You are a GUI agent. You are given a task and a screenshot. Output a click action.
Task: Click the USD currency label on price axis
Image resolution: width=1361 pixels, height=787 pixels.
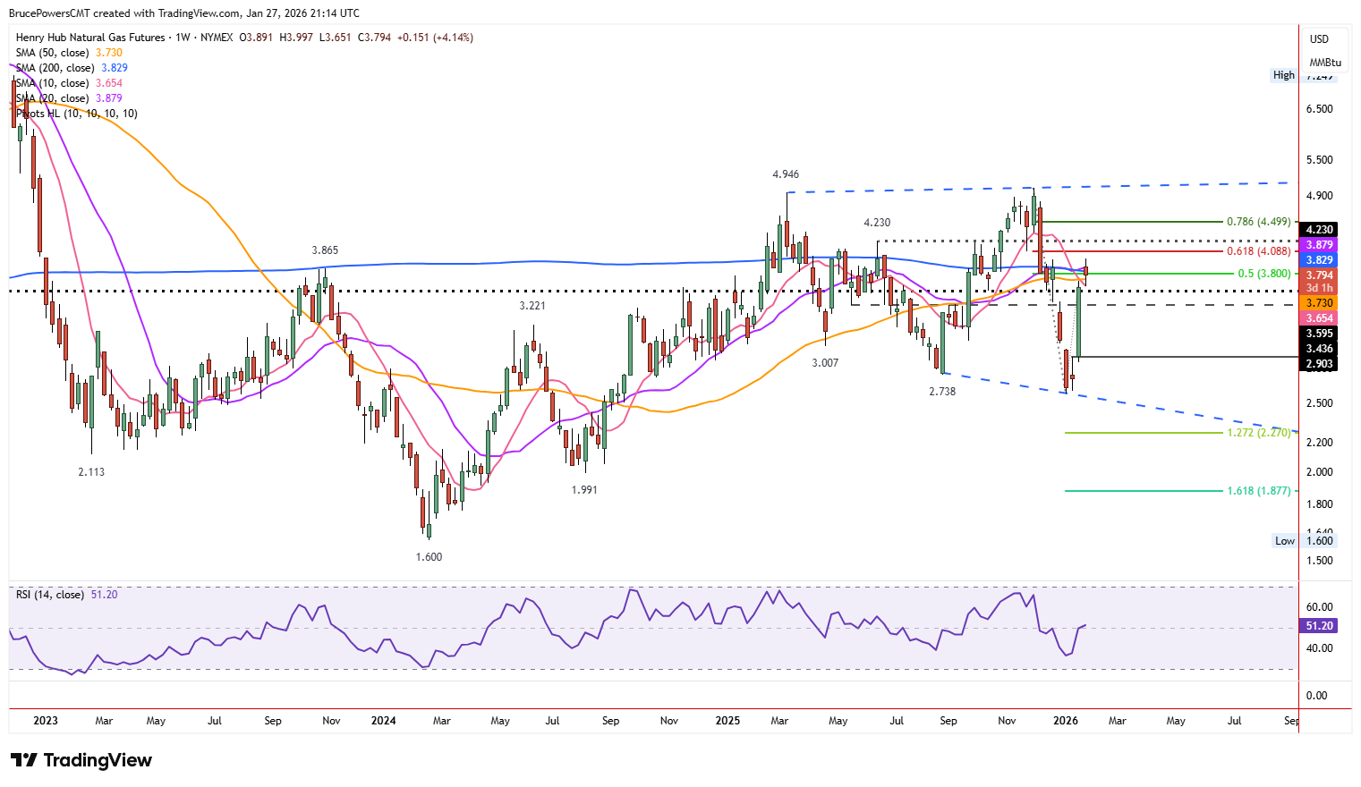click(1319, 39)
